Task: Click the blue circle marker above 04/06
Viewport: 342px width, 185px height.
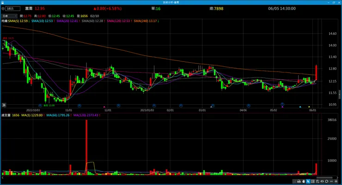Action: point(249,106)
